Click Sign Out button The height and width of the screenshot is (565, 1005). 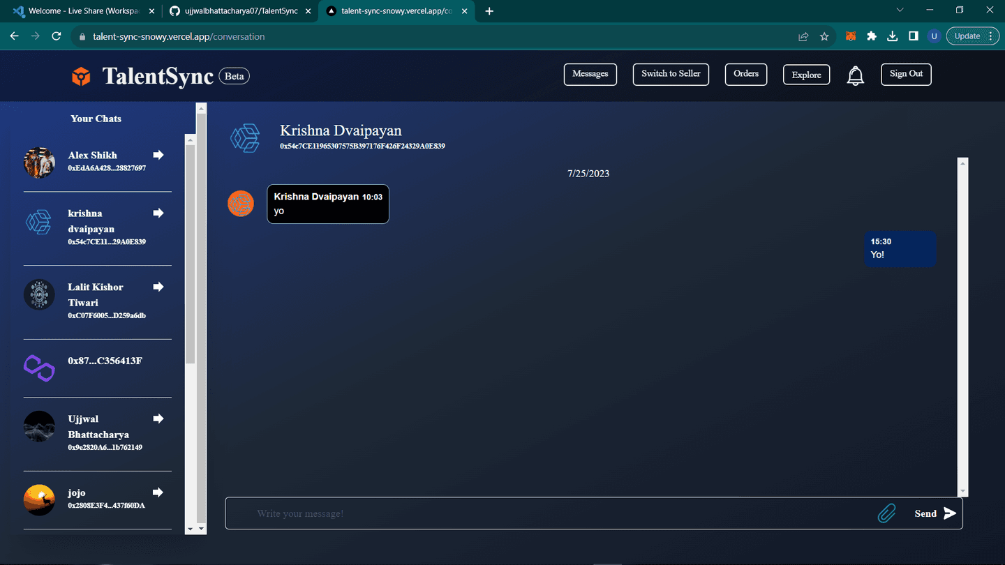906,74
